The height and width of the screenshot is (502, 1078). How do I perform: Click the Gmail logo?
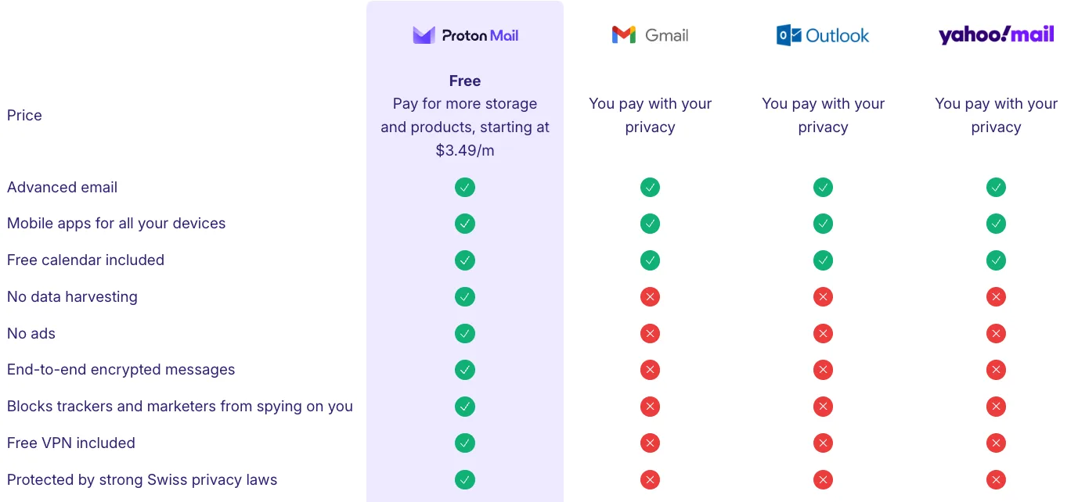(650, 35)
